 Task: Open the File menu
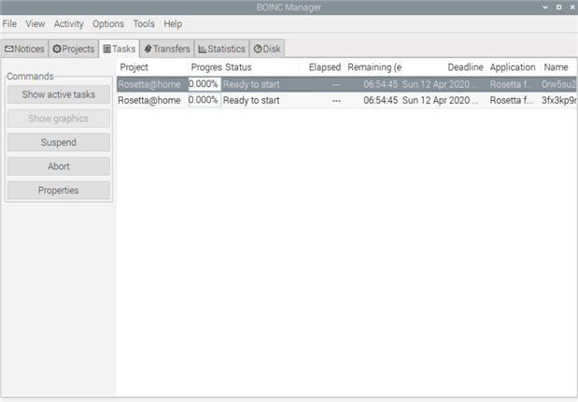tap(9, 24)
